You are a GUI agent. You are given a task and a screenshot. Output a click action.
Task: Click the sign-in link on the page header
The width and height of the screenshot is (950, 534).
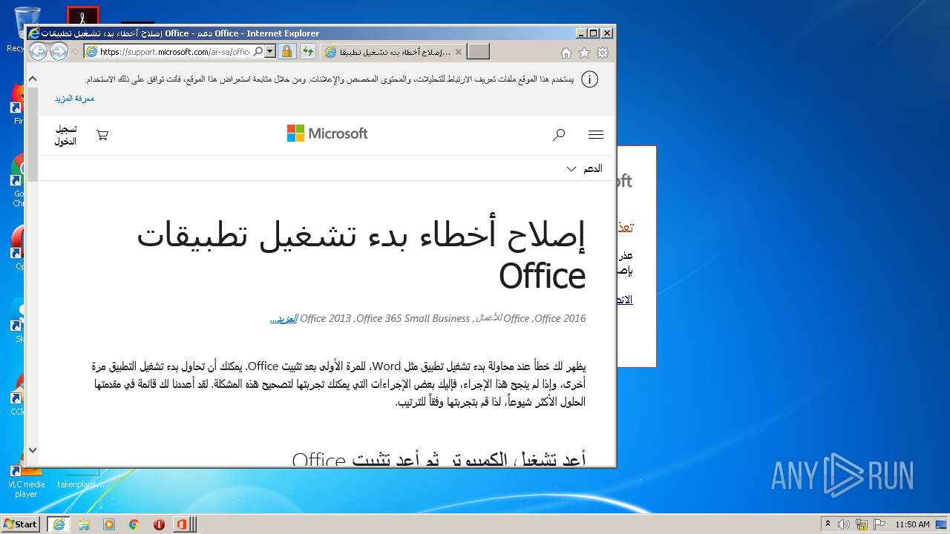click(65, 135)
